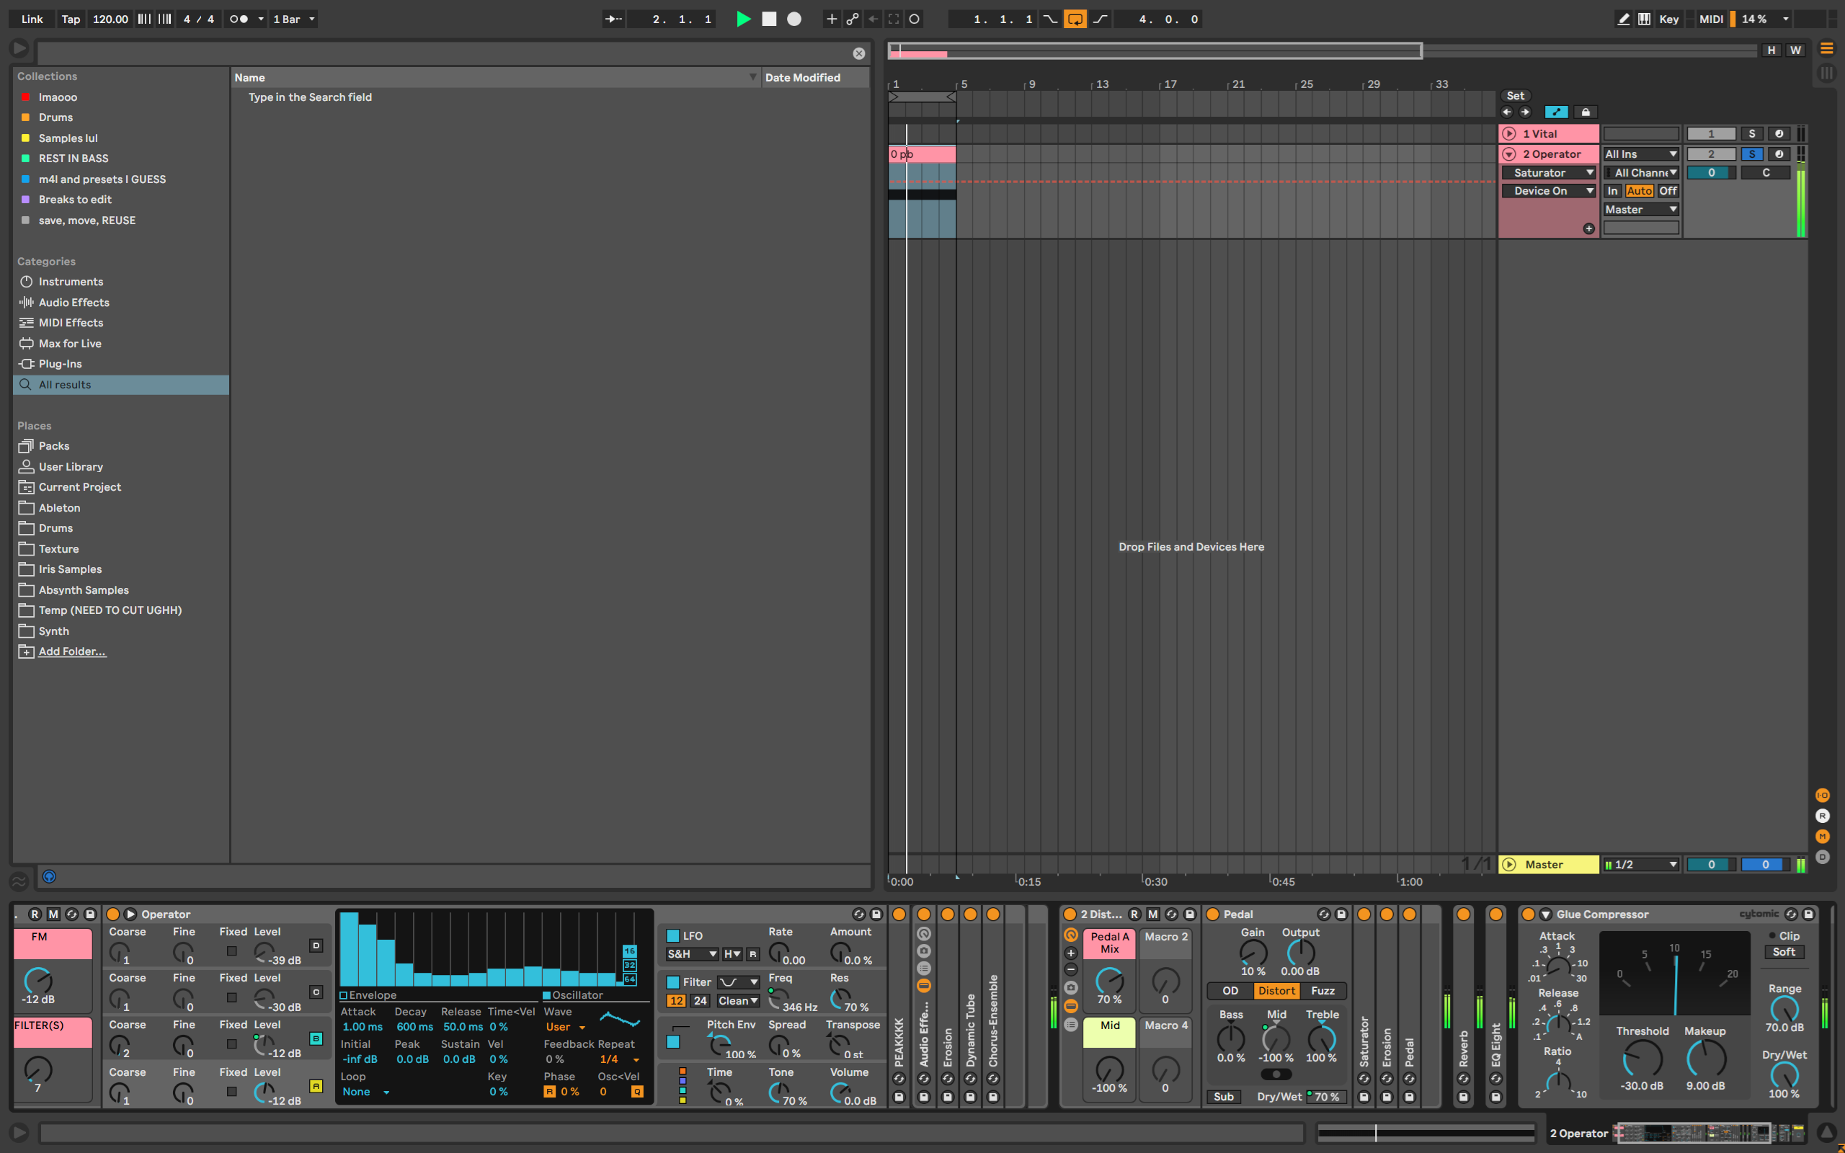Click the Automation Mode button near Set
This screenshot has height=1153, width=1845.
[x=1555, y=112]
